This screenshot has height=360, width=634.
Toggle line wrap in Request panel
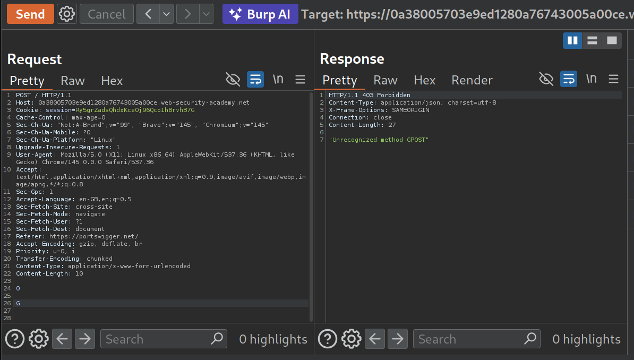pyautogui.click(x=255, y=80)
